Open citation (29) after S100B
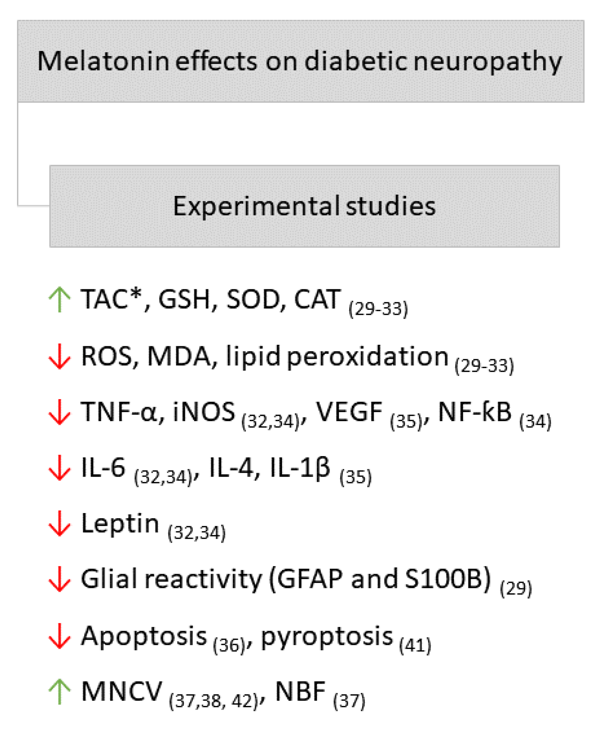Screen dimensions: 602x731 (x=516, y=589)
